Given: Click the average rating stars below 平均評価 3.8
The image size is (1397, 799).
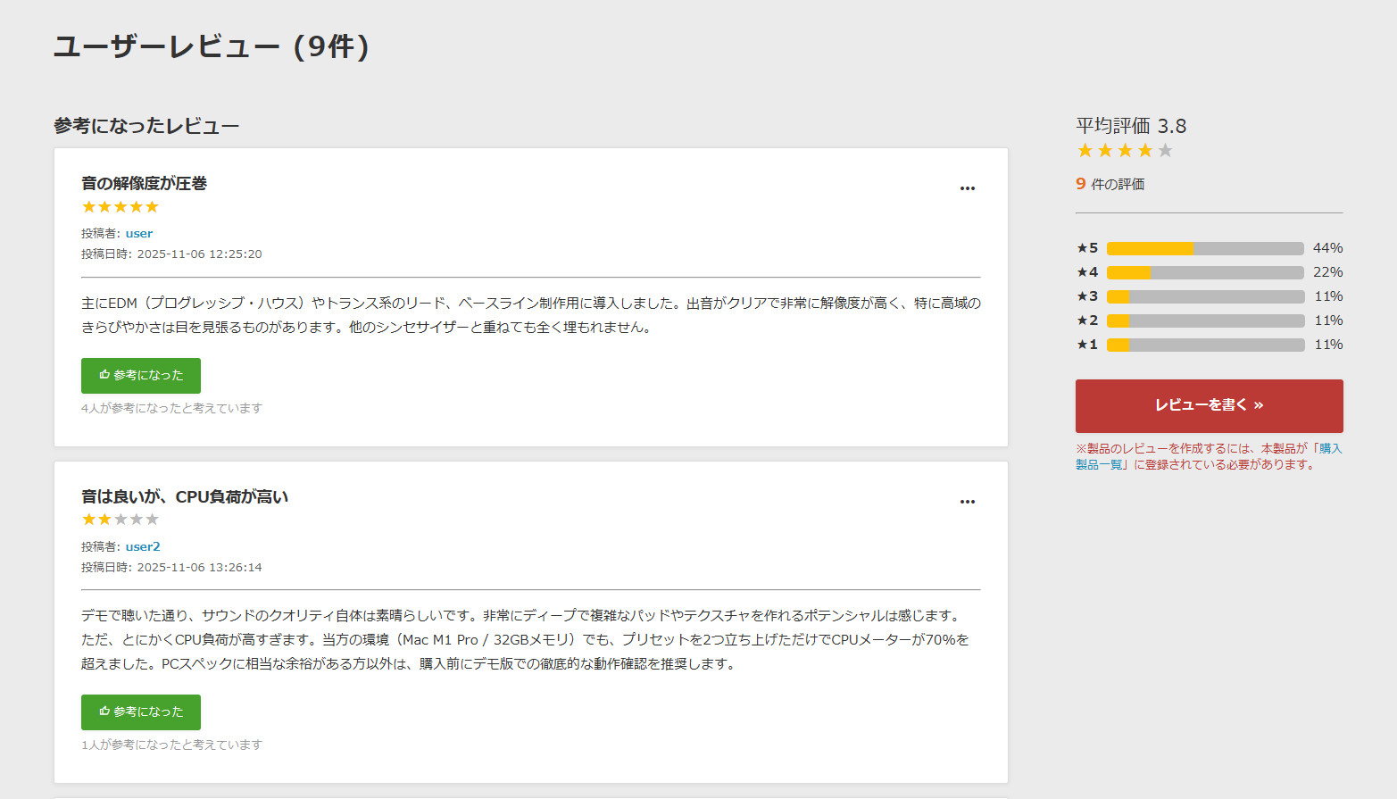Looking at the screenshot, I should click(1125, 151).
